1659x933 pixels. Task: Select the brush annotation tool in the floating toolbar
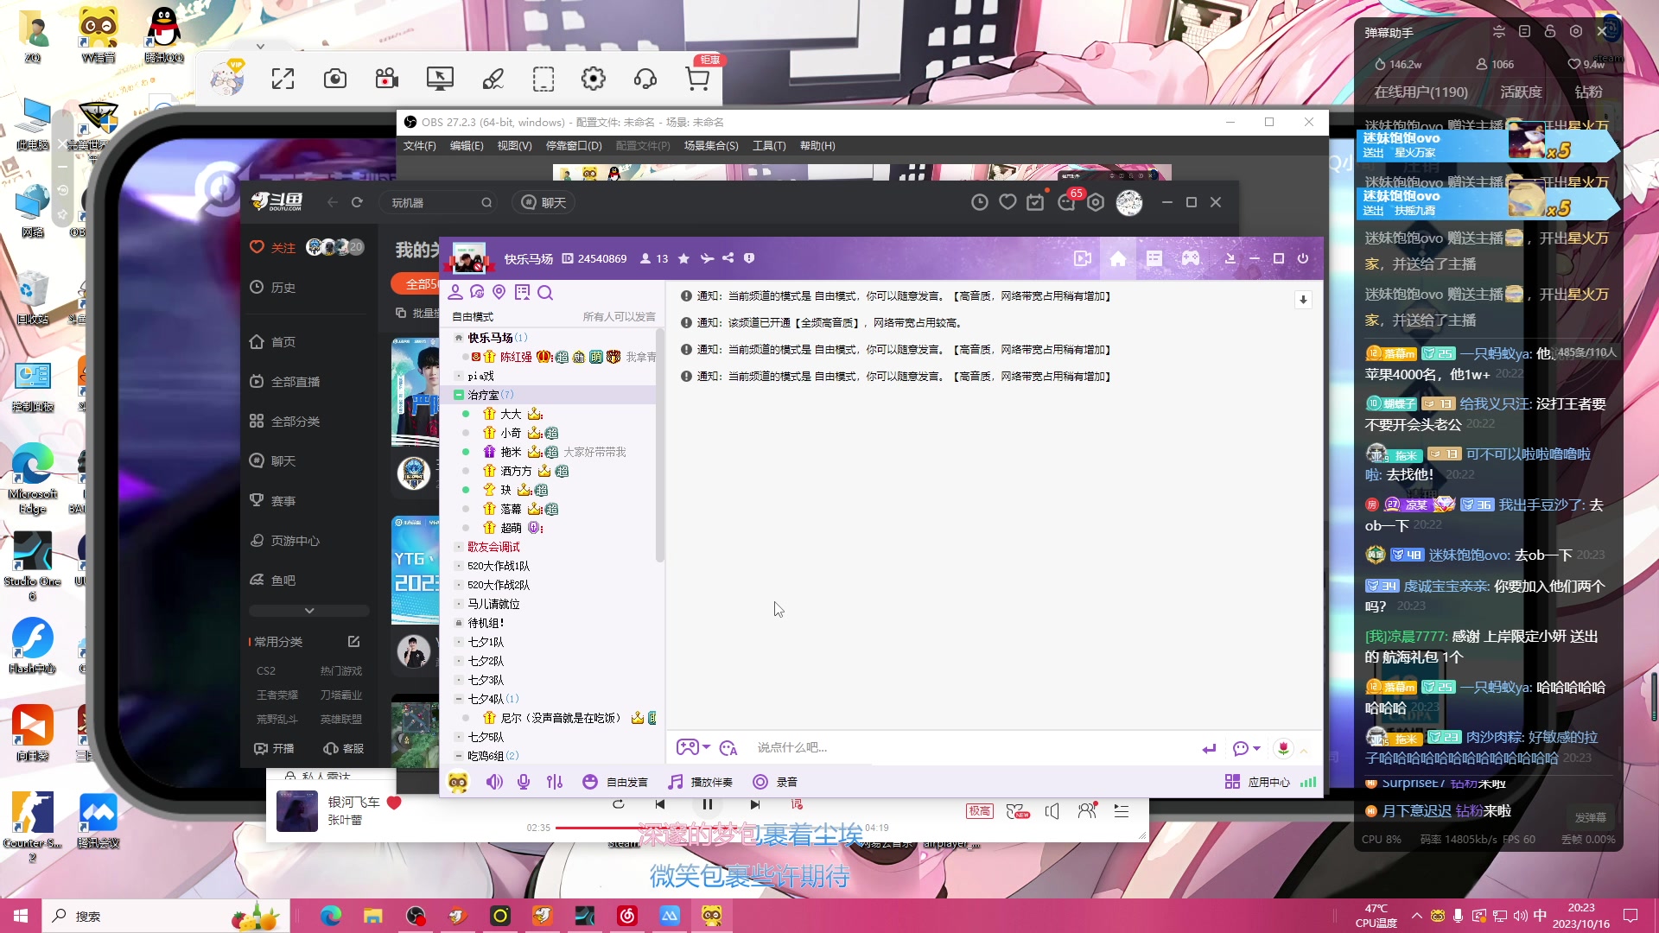point(493,79)
